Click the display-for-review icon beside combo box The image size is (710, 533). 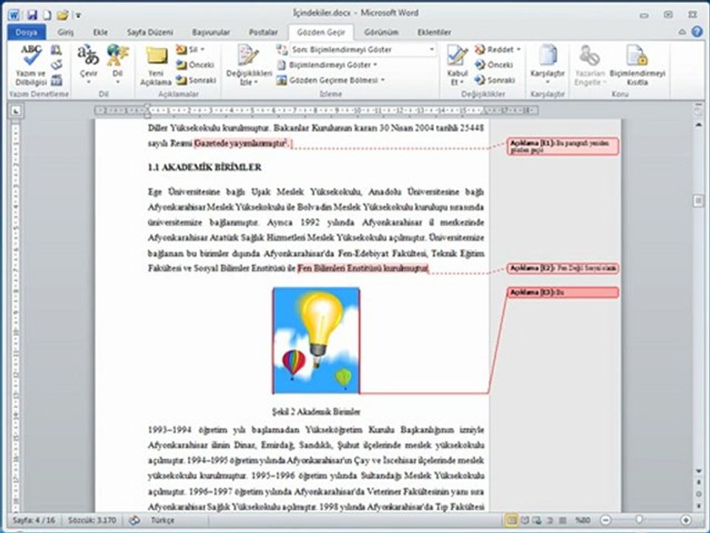(282, 50)
